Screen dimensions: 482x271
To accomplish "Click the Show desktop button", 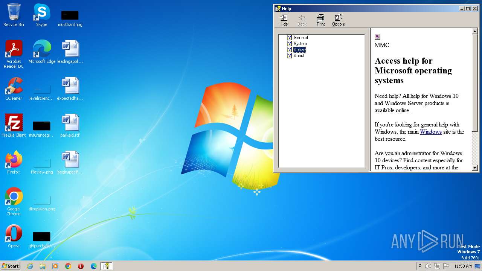I will tap(478, 266).
